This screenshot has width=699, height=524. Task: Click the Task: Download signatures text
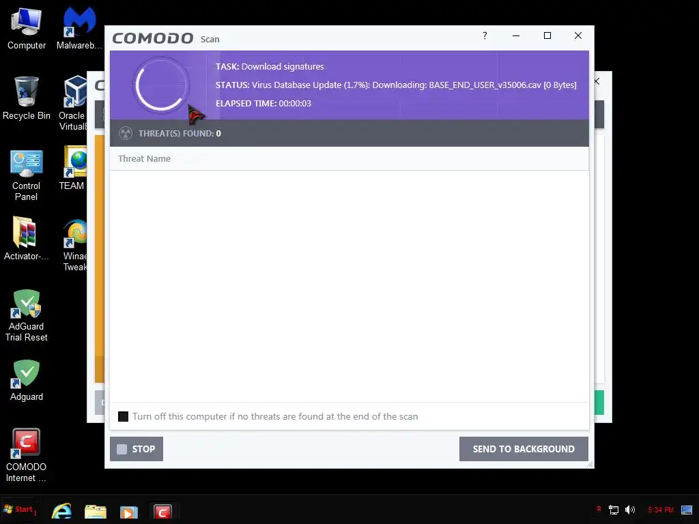pos(270,66)
